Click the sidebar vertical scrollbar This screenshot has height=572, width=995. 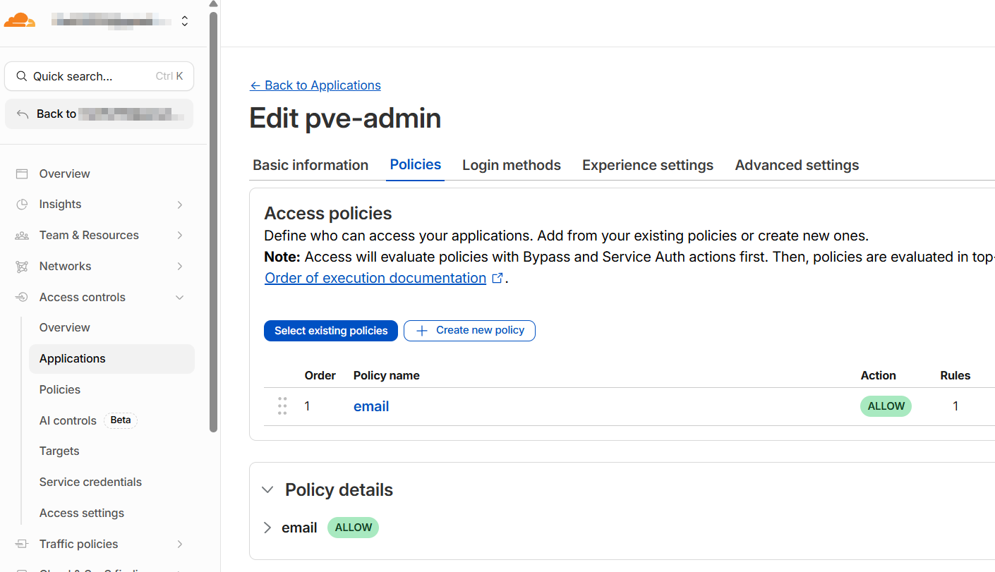pos(214,221)
